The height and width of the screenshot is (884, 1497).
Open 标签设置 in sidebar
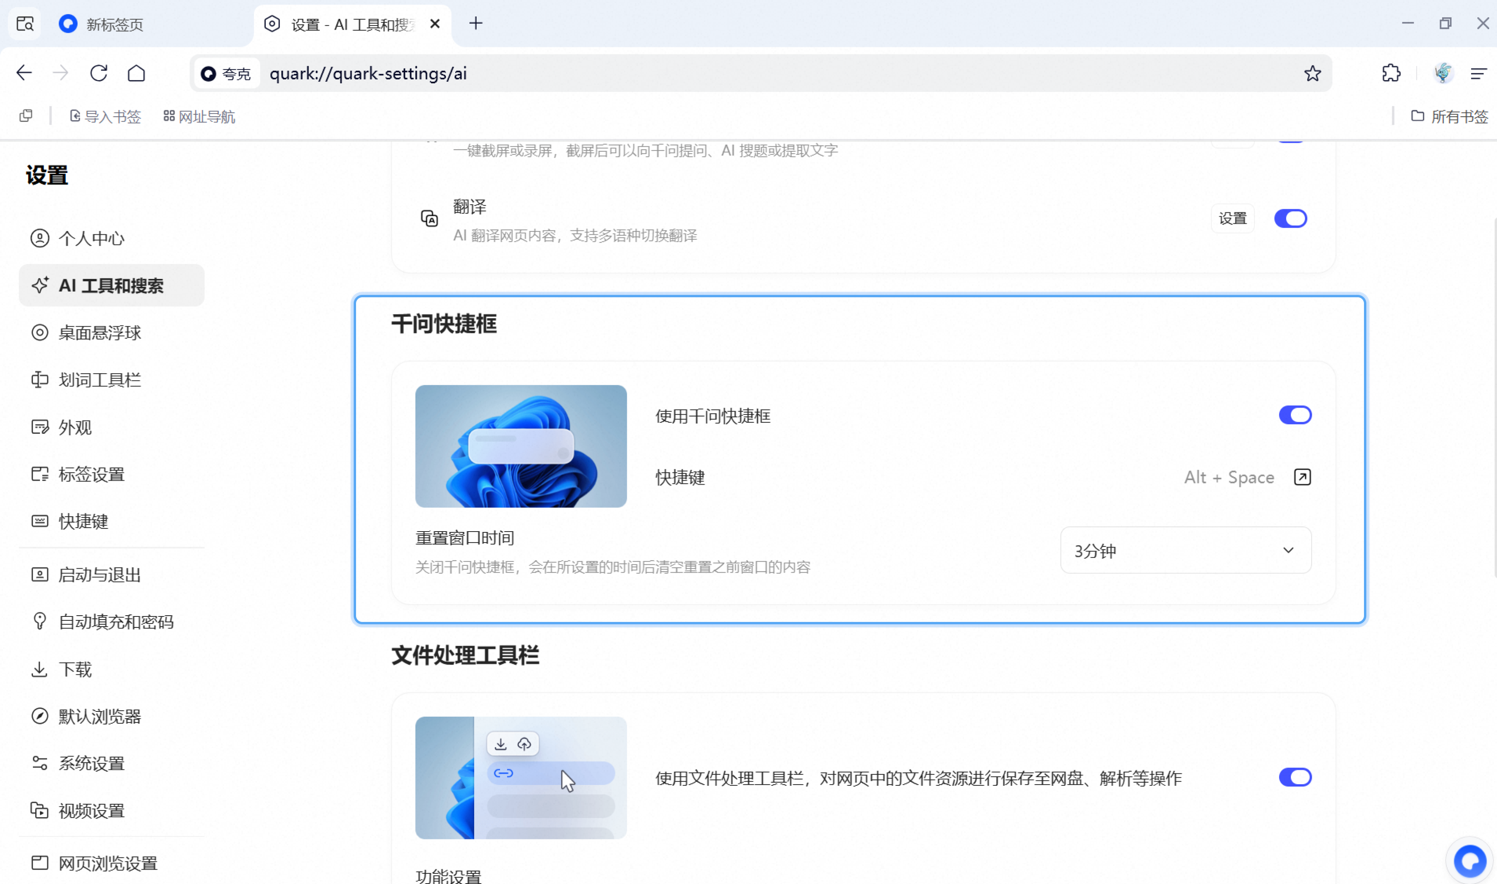click(x=112, y=475)
